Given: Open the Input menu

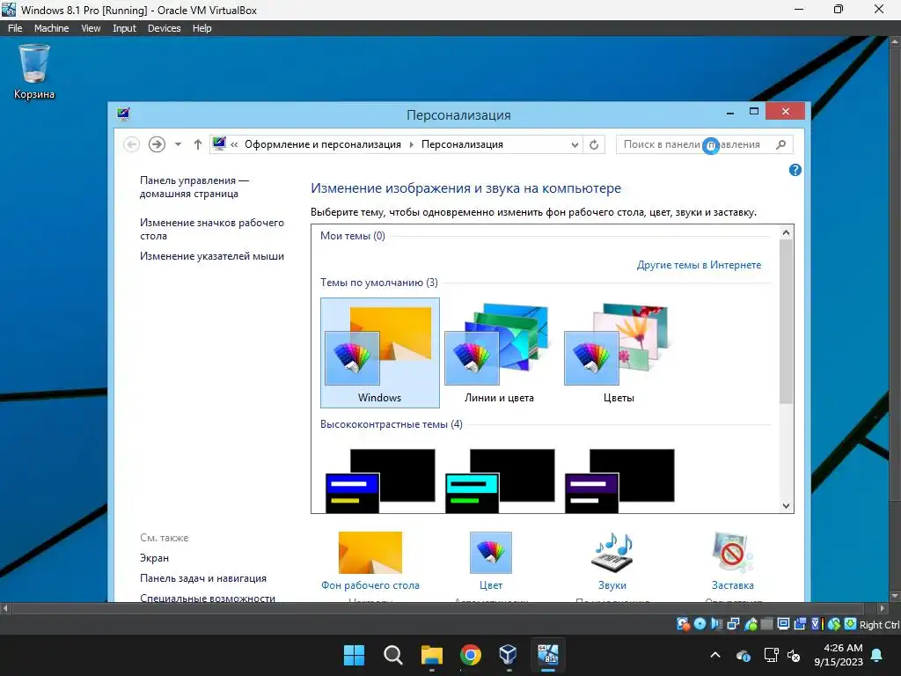Looking at the screenshot, I should point(124,28).
